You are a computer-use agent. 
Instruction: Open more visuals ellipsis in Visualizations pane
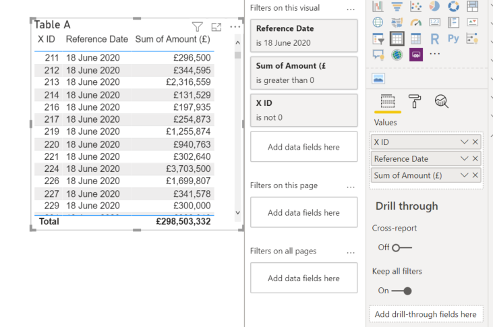tap(434, 54)
